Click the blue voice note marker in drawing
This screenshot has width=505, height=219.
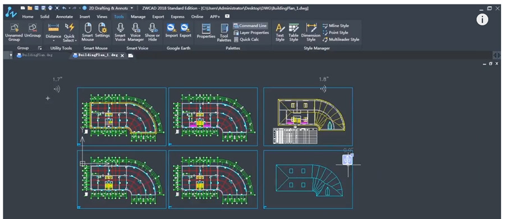click(348, 159)
